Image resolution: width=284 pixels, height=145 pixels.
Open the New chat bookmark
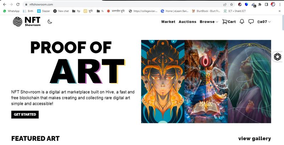[x=61, y=11]
